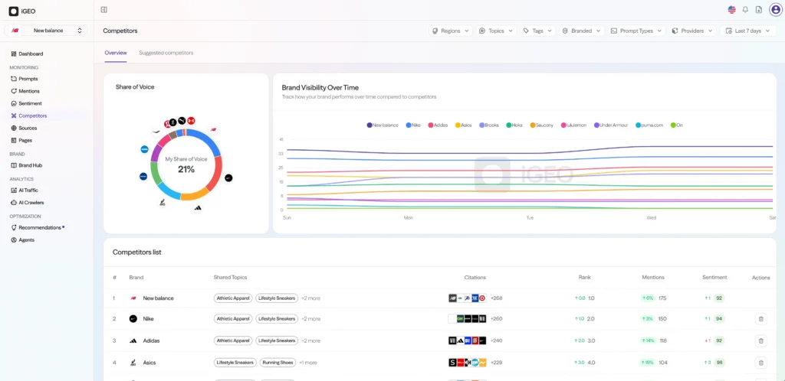This screenshot has height=381, width=785.
Task: Expand +2 more topics for New balance
Action: pos(310,298)
